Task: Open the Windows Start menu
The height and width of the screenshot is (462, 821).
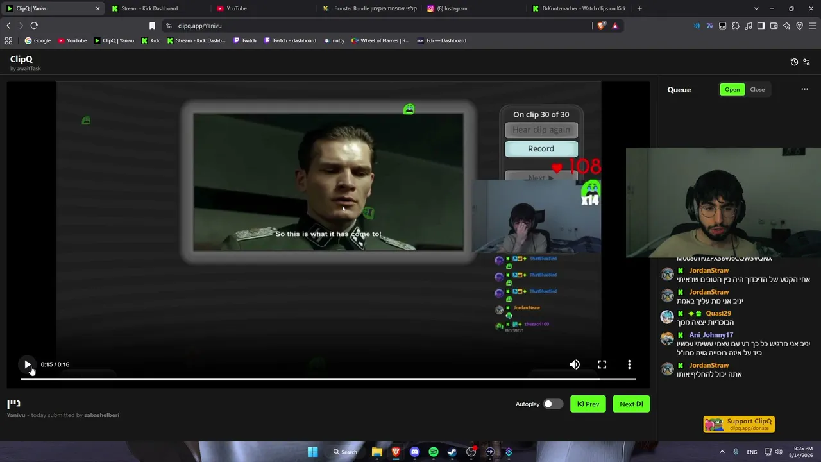Action: [x=312, y=452]
